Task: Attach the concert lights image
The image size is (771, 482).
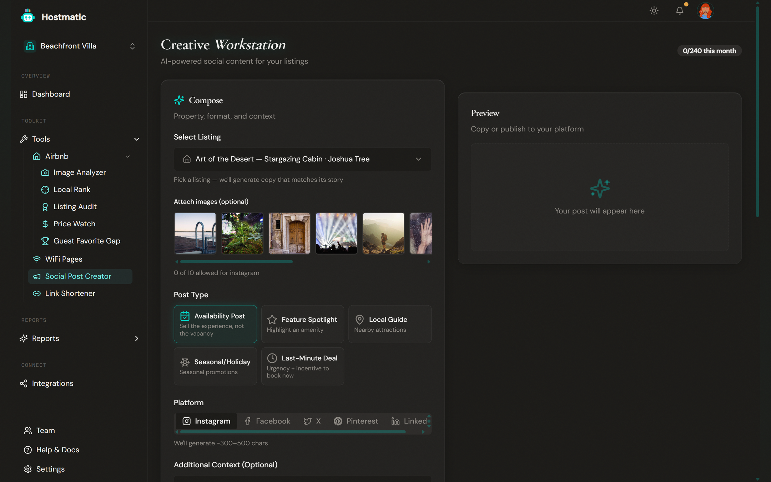Action: 336,233
